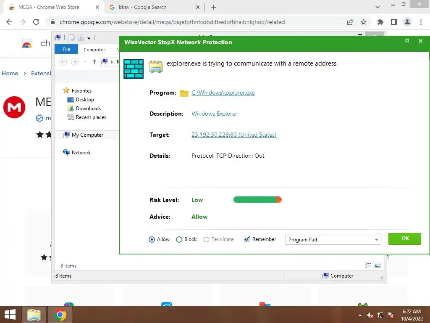Reload the Chrome page
This screenshot has height=323, width=430.
(x=36, y=22)
